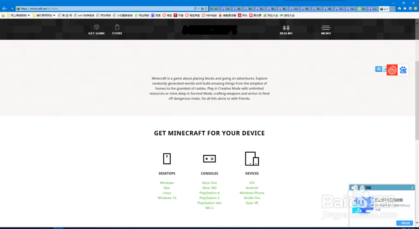
Task: Open the 小白重装系统 bookmark
Action: (123, 16)
